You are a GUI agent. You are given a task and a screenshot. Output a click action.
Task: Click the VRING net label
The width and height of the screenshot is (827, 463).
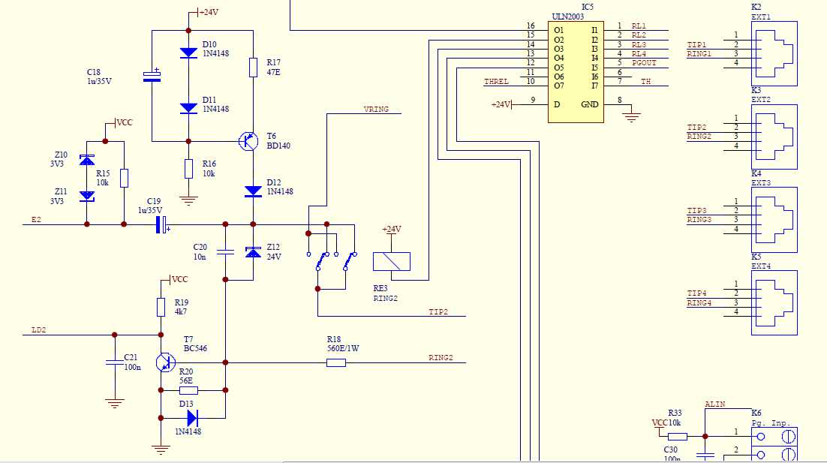(376, 109)
